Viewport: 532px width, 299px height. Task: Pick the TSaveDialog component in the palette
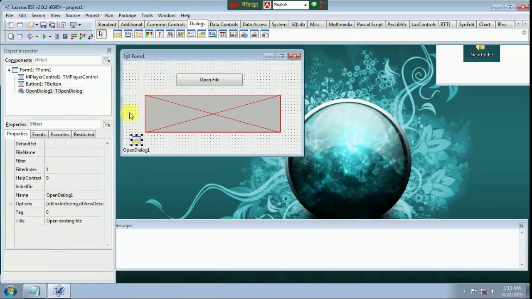coord(128,34)
